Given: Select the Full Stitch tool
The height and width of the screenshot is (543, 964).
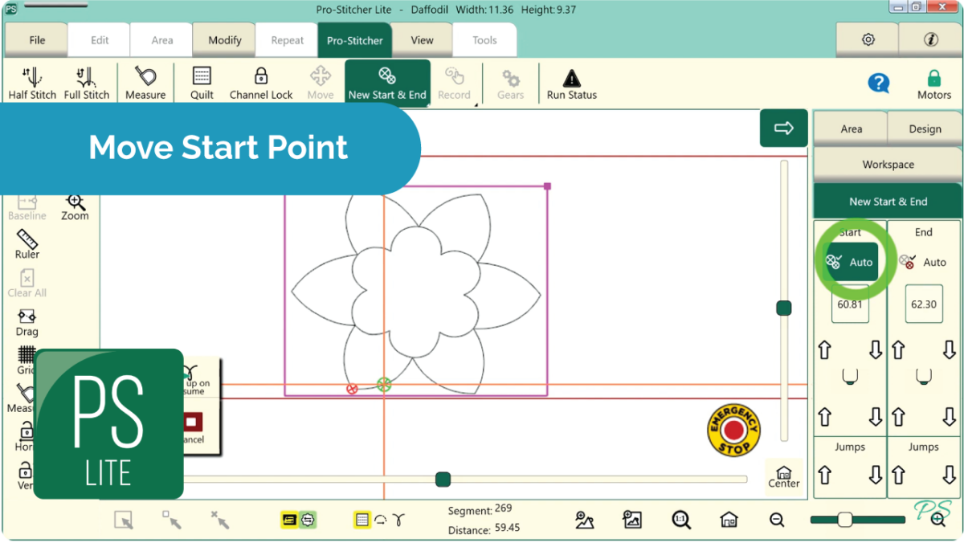Looking at the screenshot, I should (x=87, y=83).
